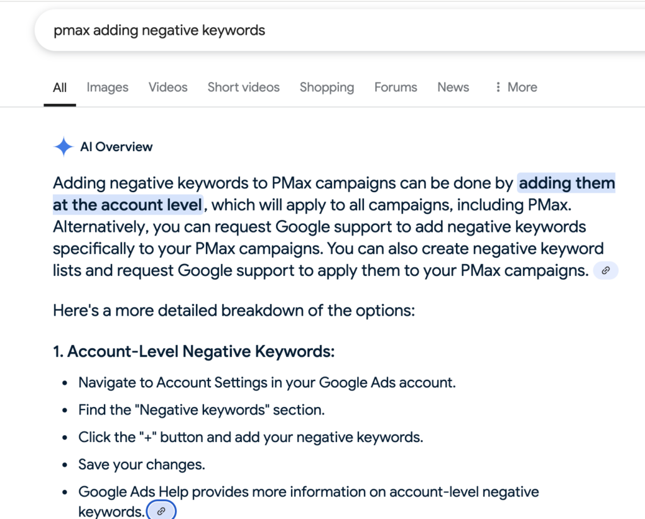
Task: Click the "AI Overview" label
Action: 117,147
